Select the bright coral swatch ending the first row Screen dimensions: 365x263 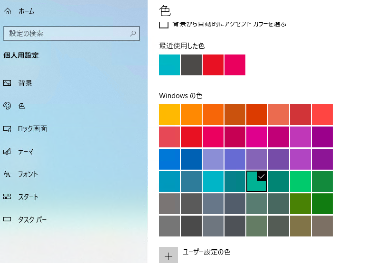[x=322, y=115]
